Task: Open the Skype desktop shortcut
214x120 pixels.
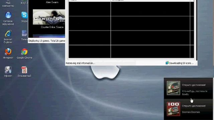Action: (24, 17)
